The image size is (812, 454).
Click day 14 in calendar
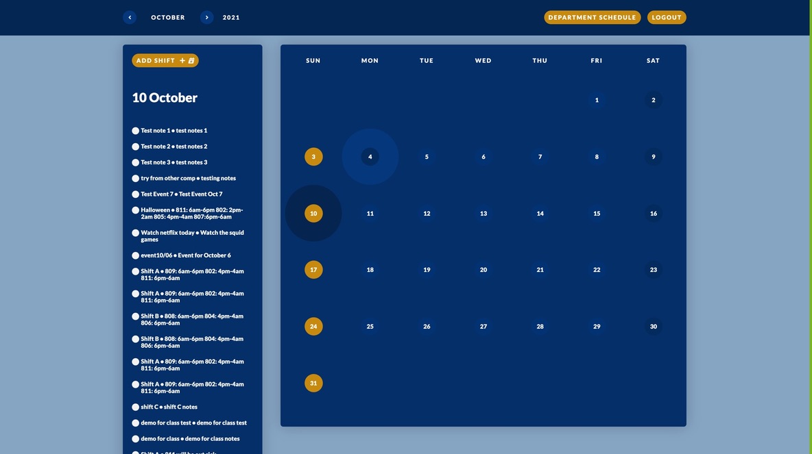[540, 214]
